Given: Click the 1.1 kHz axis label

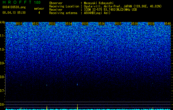Looking at the screenshot, I should pyautogui.click(x=2, y=36).
